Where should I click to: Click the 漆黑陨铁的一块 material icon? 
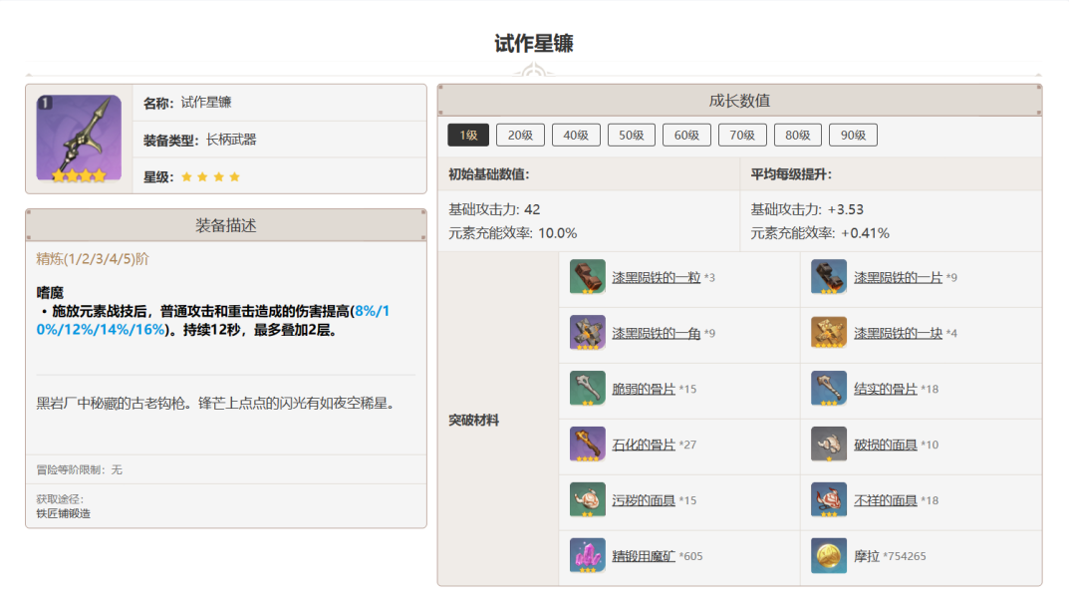click(829, 333)
